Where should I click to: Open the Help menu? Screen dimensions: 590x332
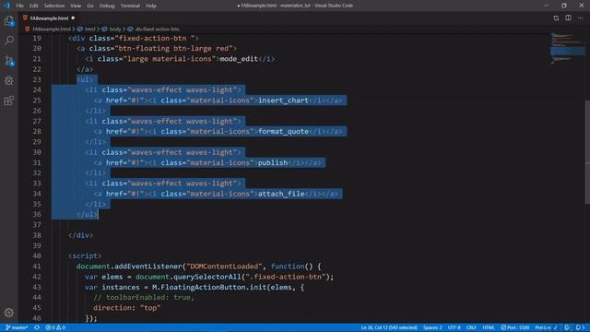pos(151,6)
